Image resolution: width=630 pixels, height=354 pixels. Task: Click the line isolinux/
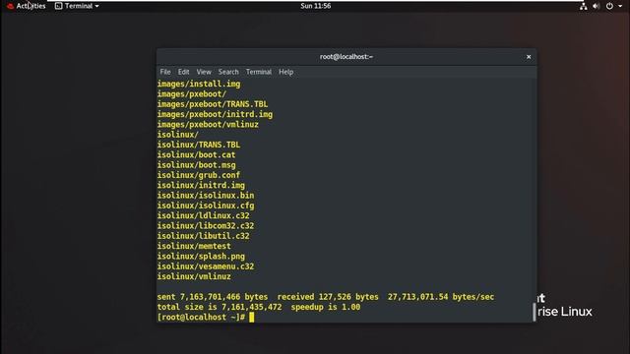pos(177,135)
